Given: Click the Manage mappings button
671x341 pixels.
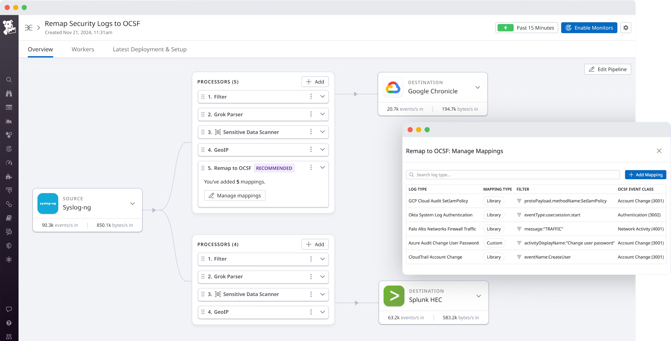Looking at the screenshot, I should point(235,196).
